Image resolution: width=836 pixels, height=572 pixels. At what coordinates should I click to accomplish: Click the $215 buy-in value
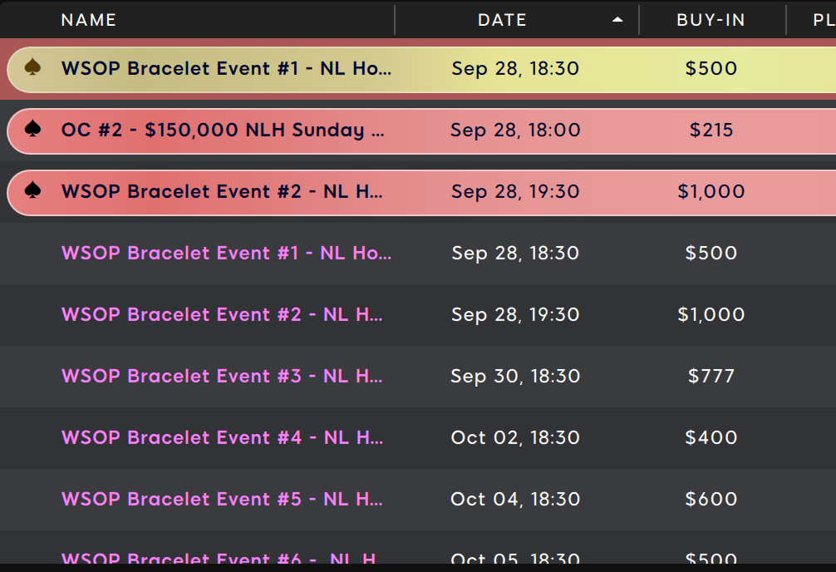pyautogui.click(x=711, y=130)
